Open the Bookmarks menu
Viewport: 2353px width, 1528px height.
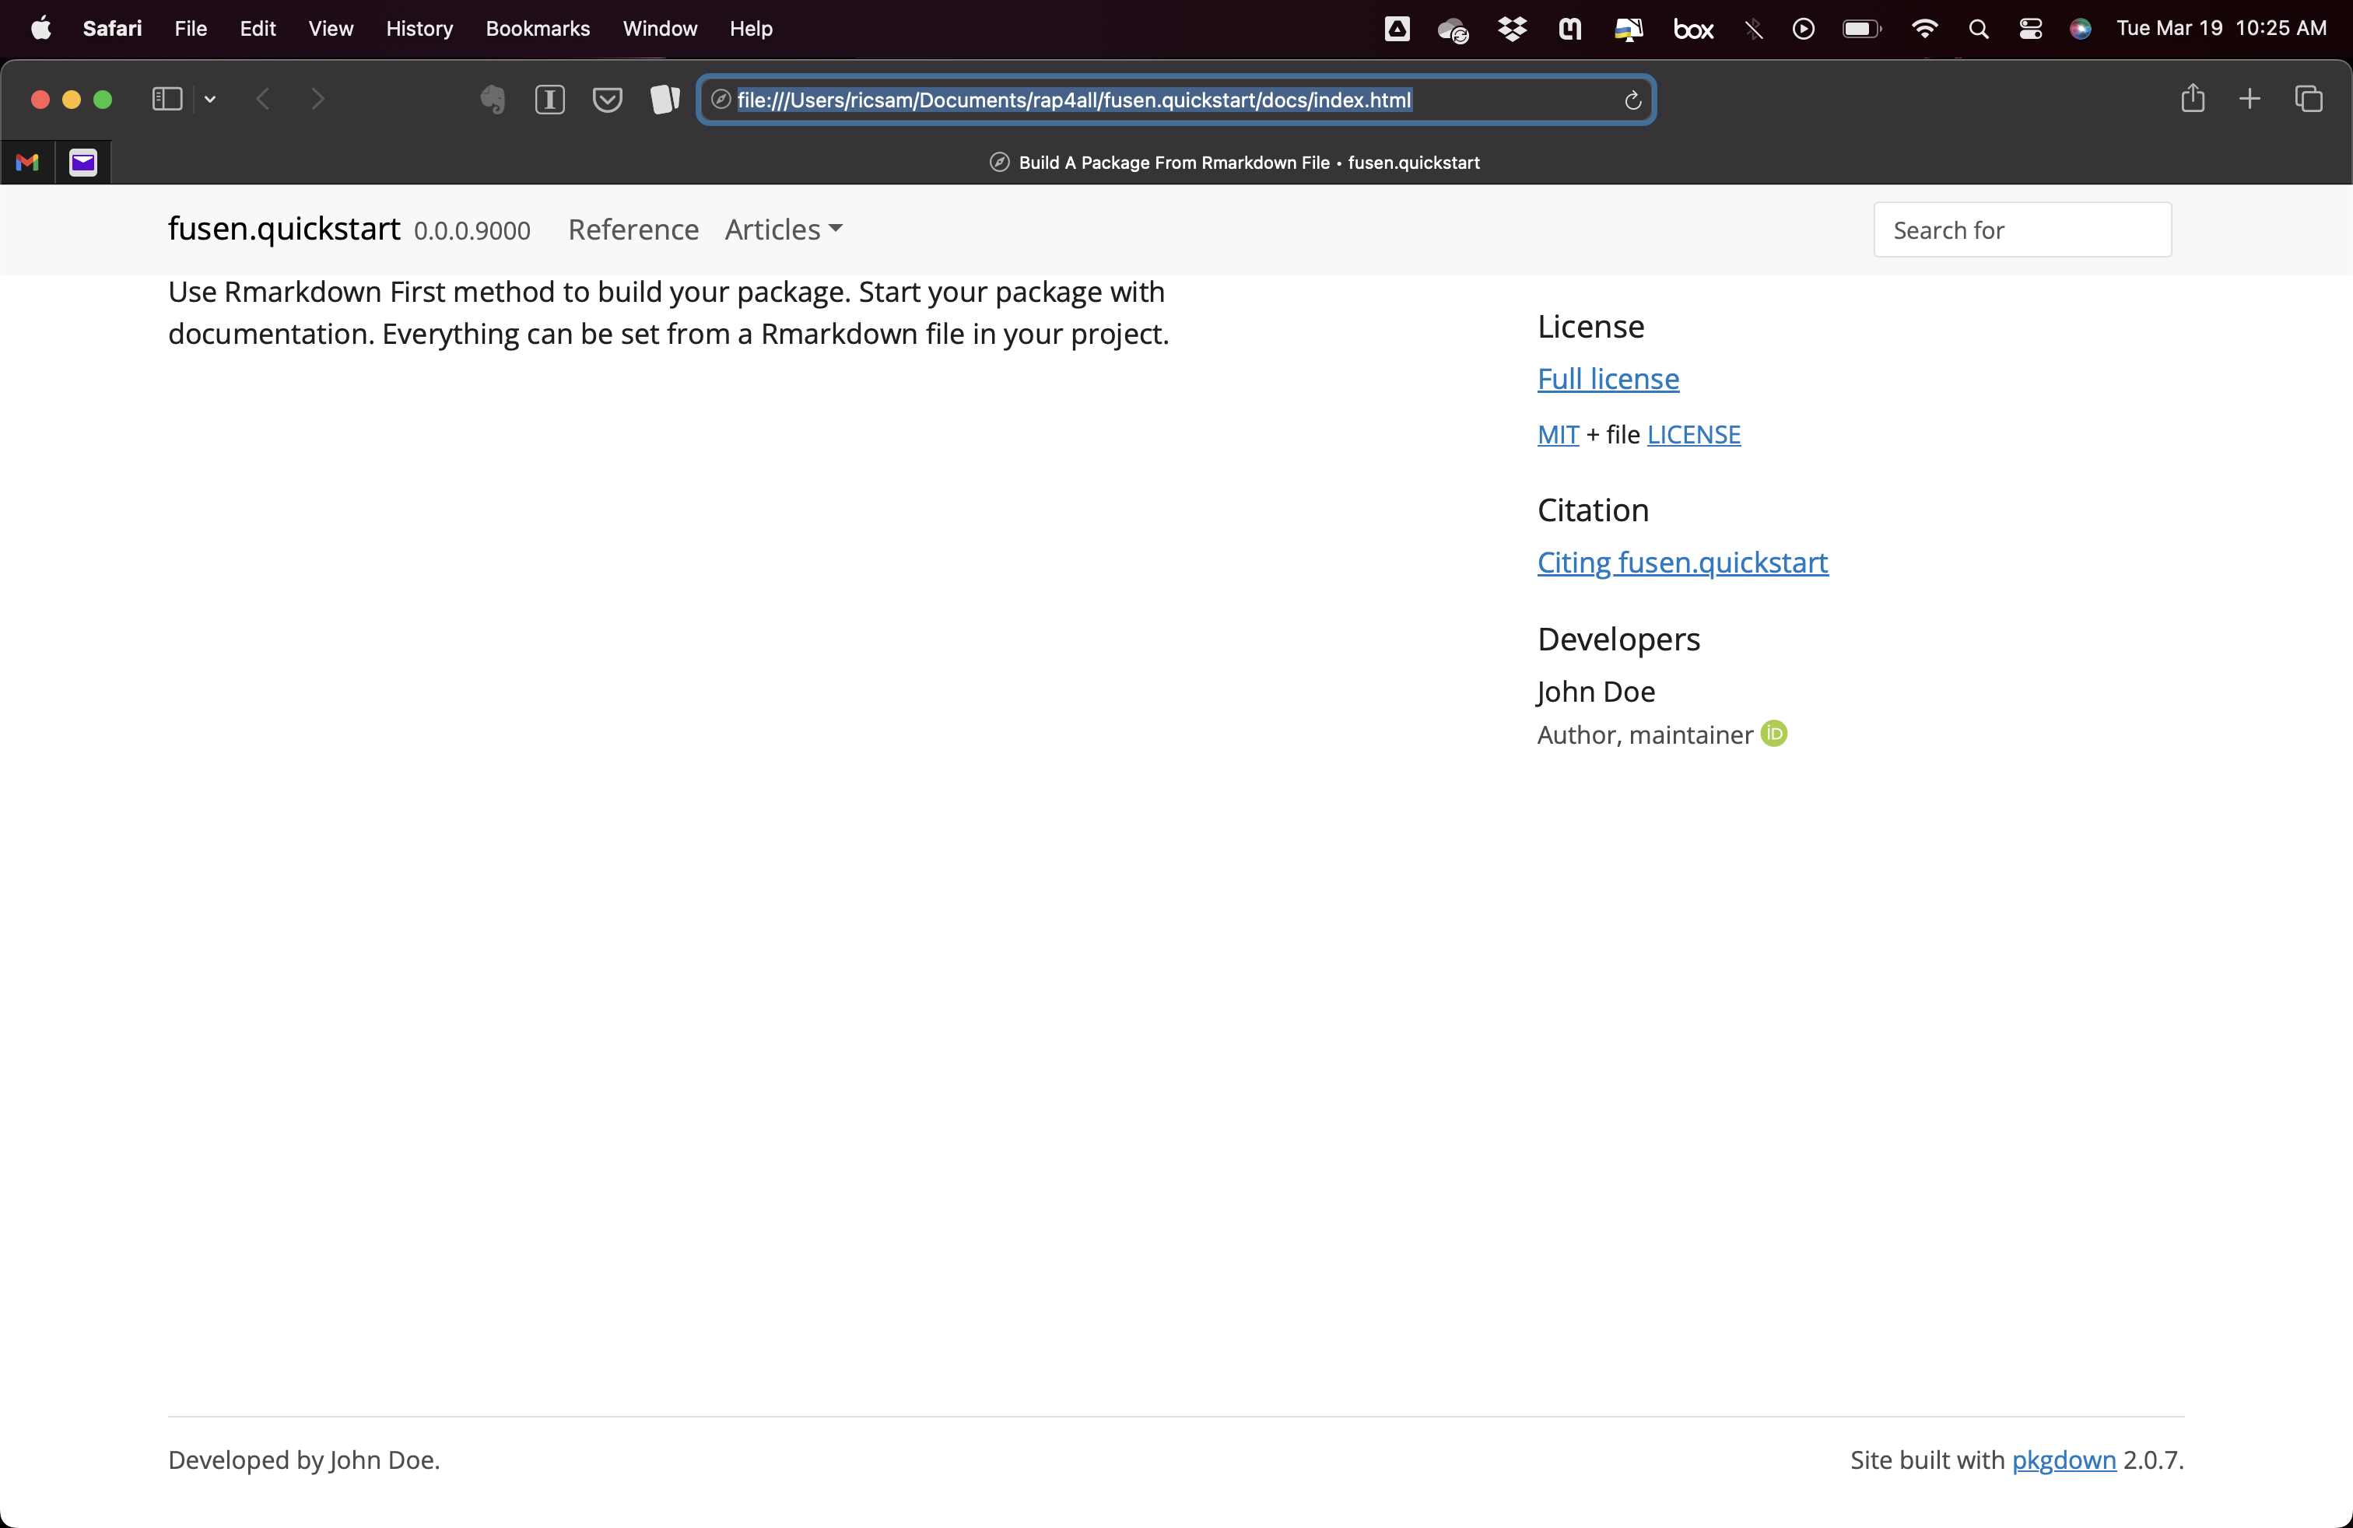[x=537, y=29]
